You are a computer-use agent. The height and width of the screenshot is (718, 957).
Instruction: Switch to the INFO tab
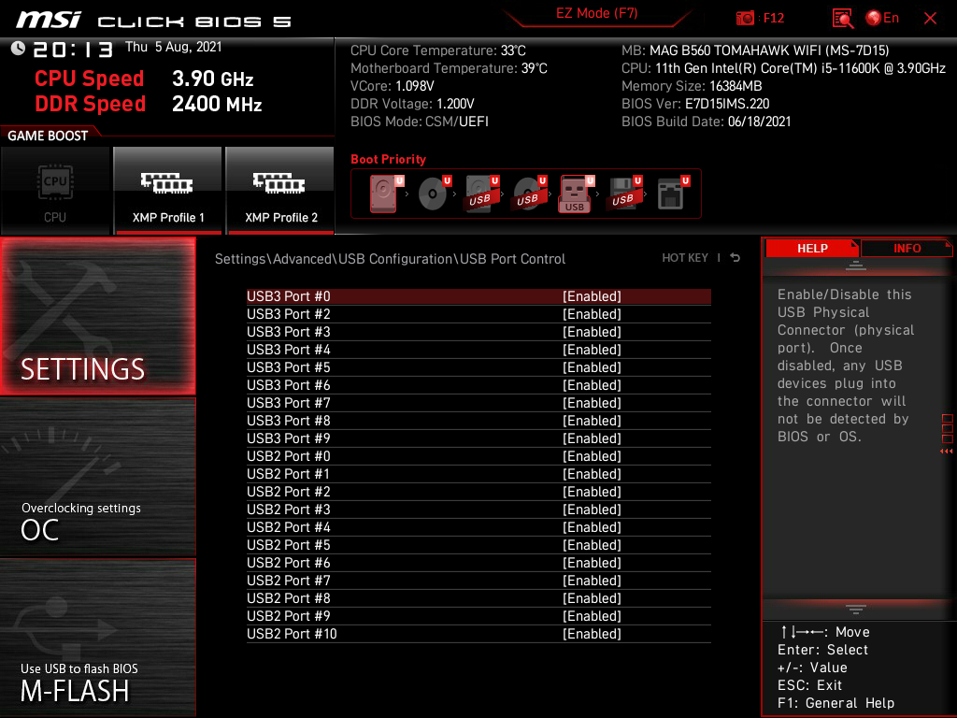pos(907,249)
